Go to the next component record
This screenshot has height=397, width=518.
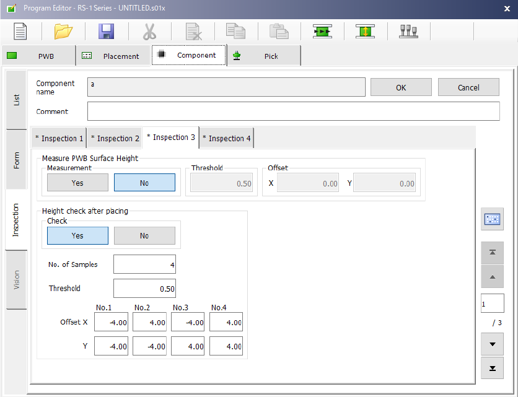tap(492, 344)
